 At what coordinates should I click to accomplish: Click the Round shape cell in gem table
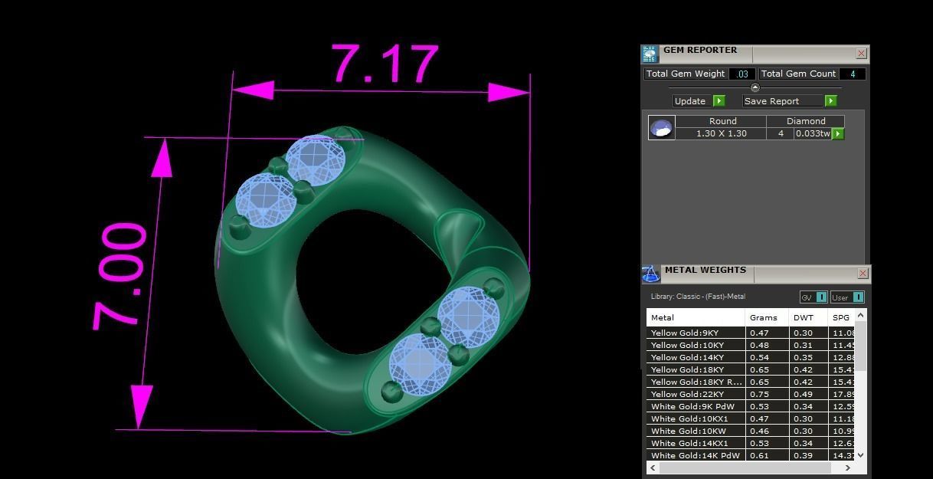722,121
